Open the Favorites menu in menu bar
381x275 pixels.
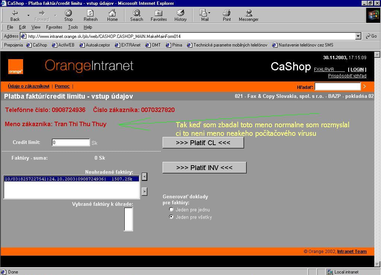point(54,27)
